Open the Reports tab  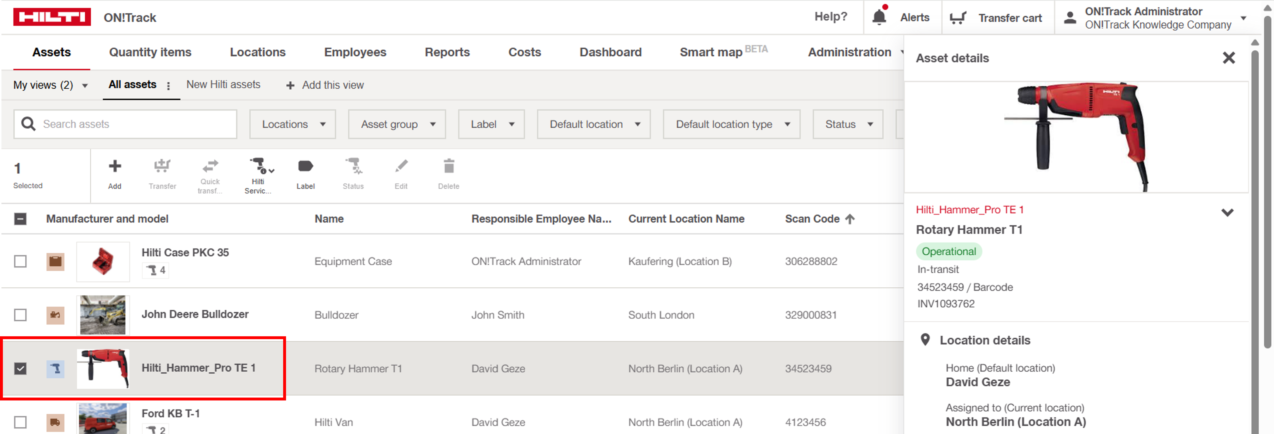(x=447, y=52)
